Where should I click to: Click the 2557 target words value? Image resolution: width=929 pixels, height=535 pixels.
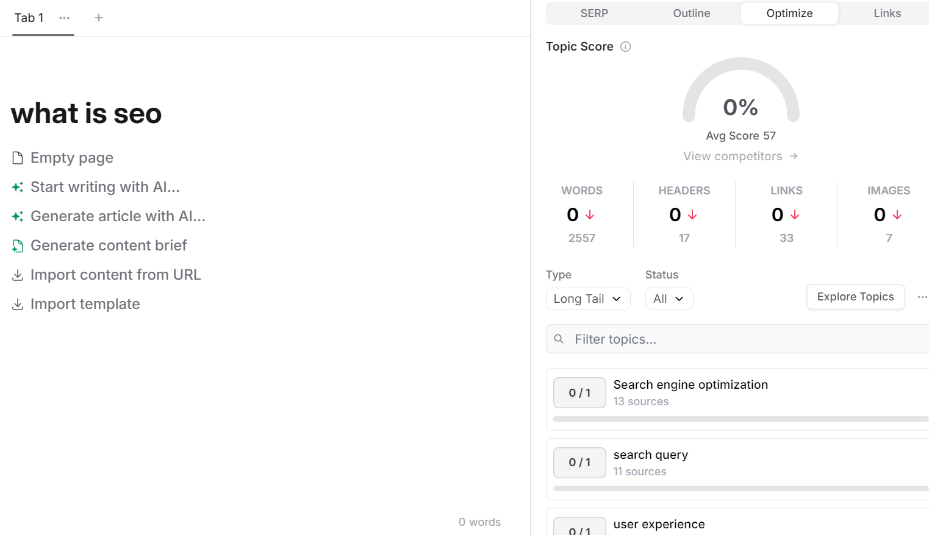(x=582, y=238)
